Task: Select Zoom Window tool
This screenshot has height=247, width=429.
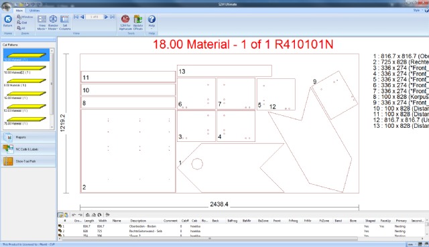Action: coord(25,17)
